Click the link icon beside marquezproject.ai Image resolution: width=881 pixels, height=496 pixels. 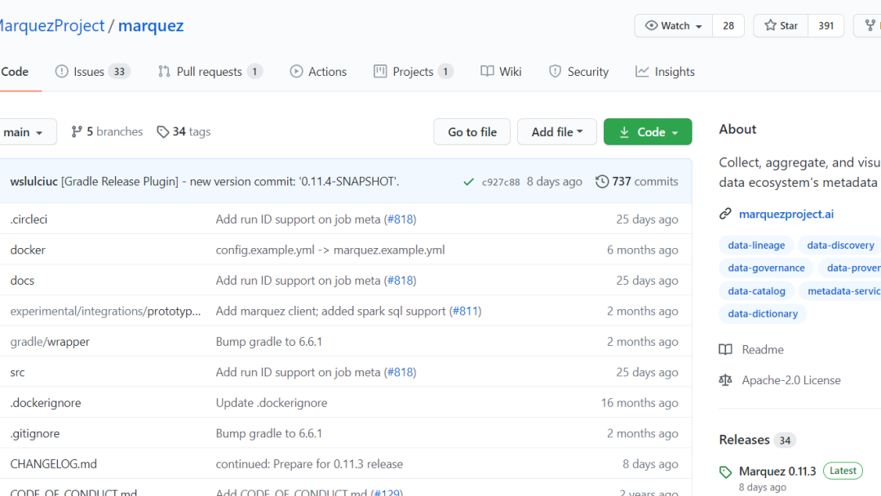(x=725, y=214)
